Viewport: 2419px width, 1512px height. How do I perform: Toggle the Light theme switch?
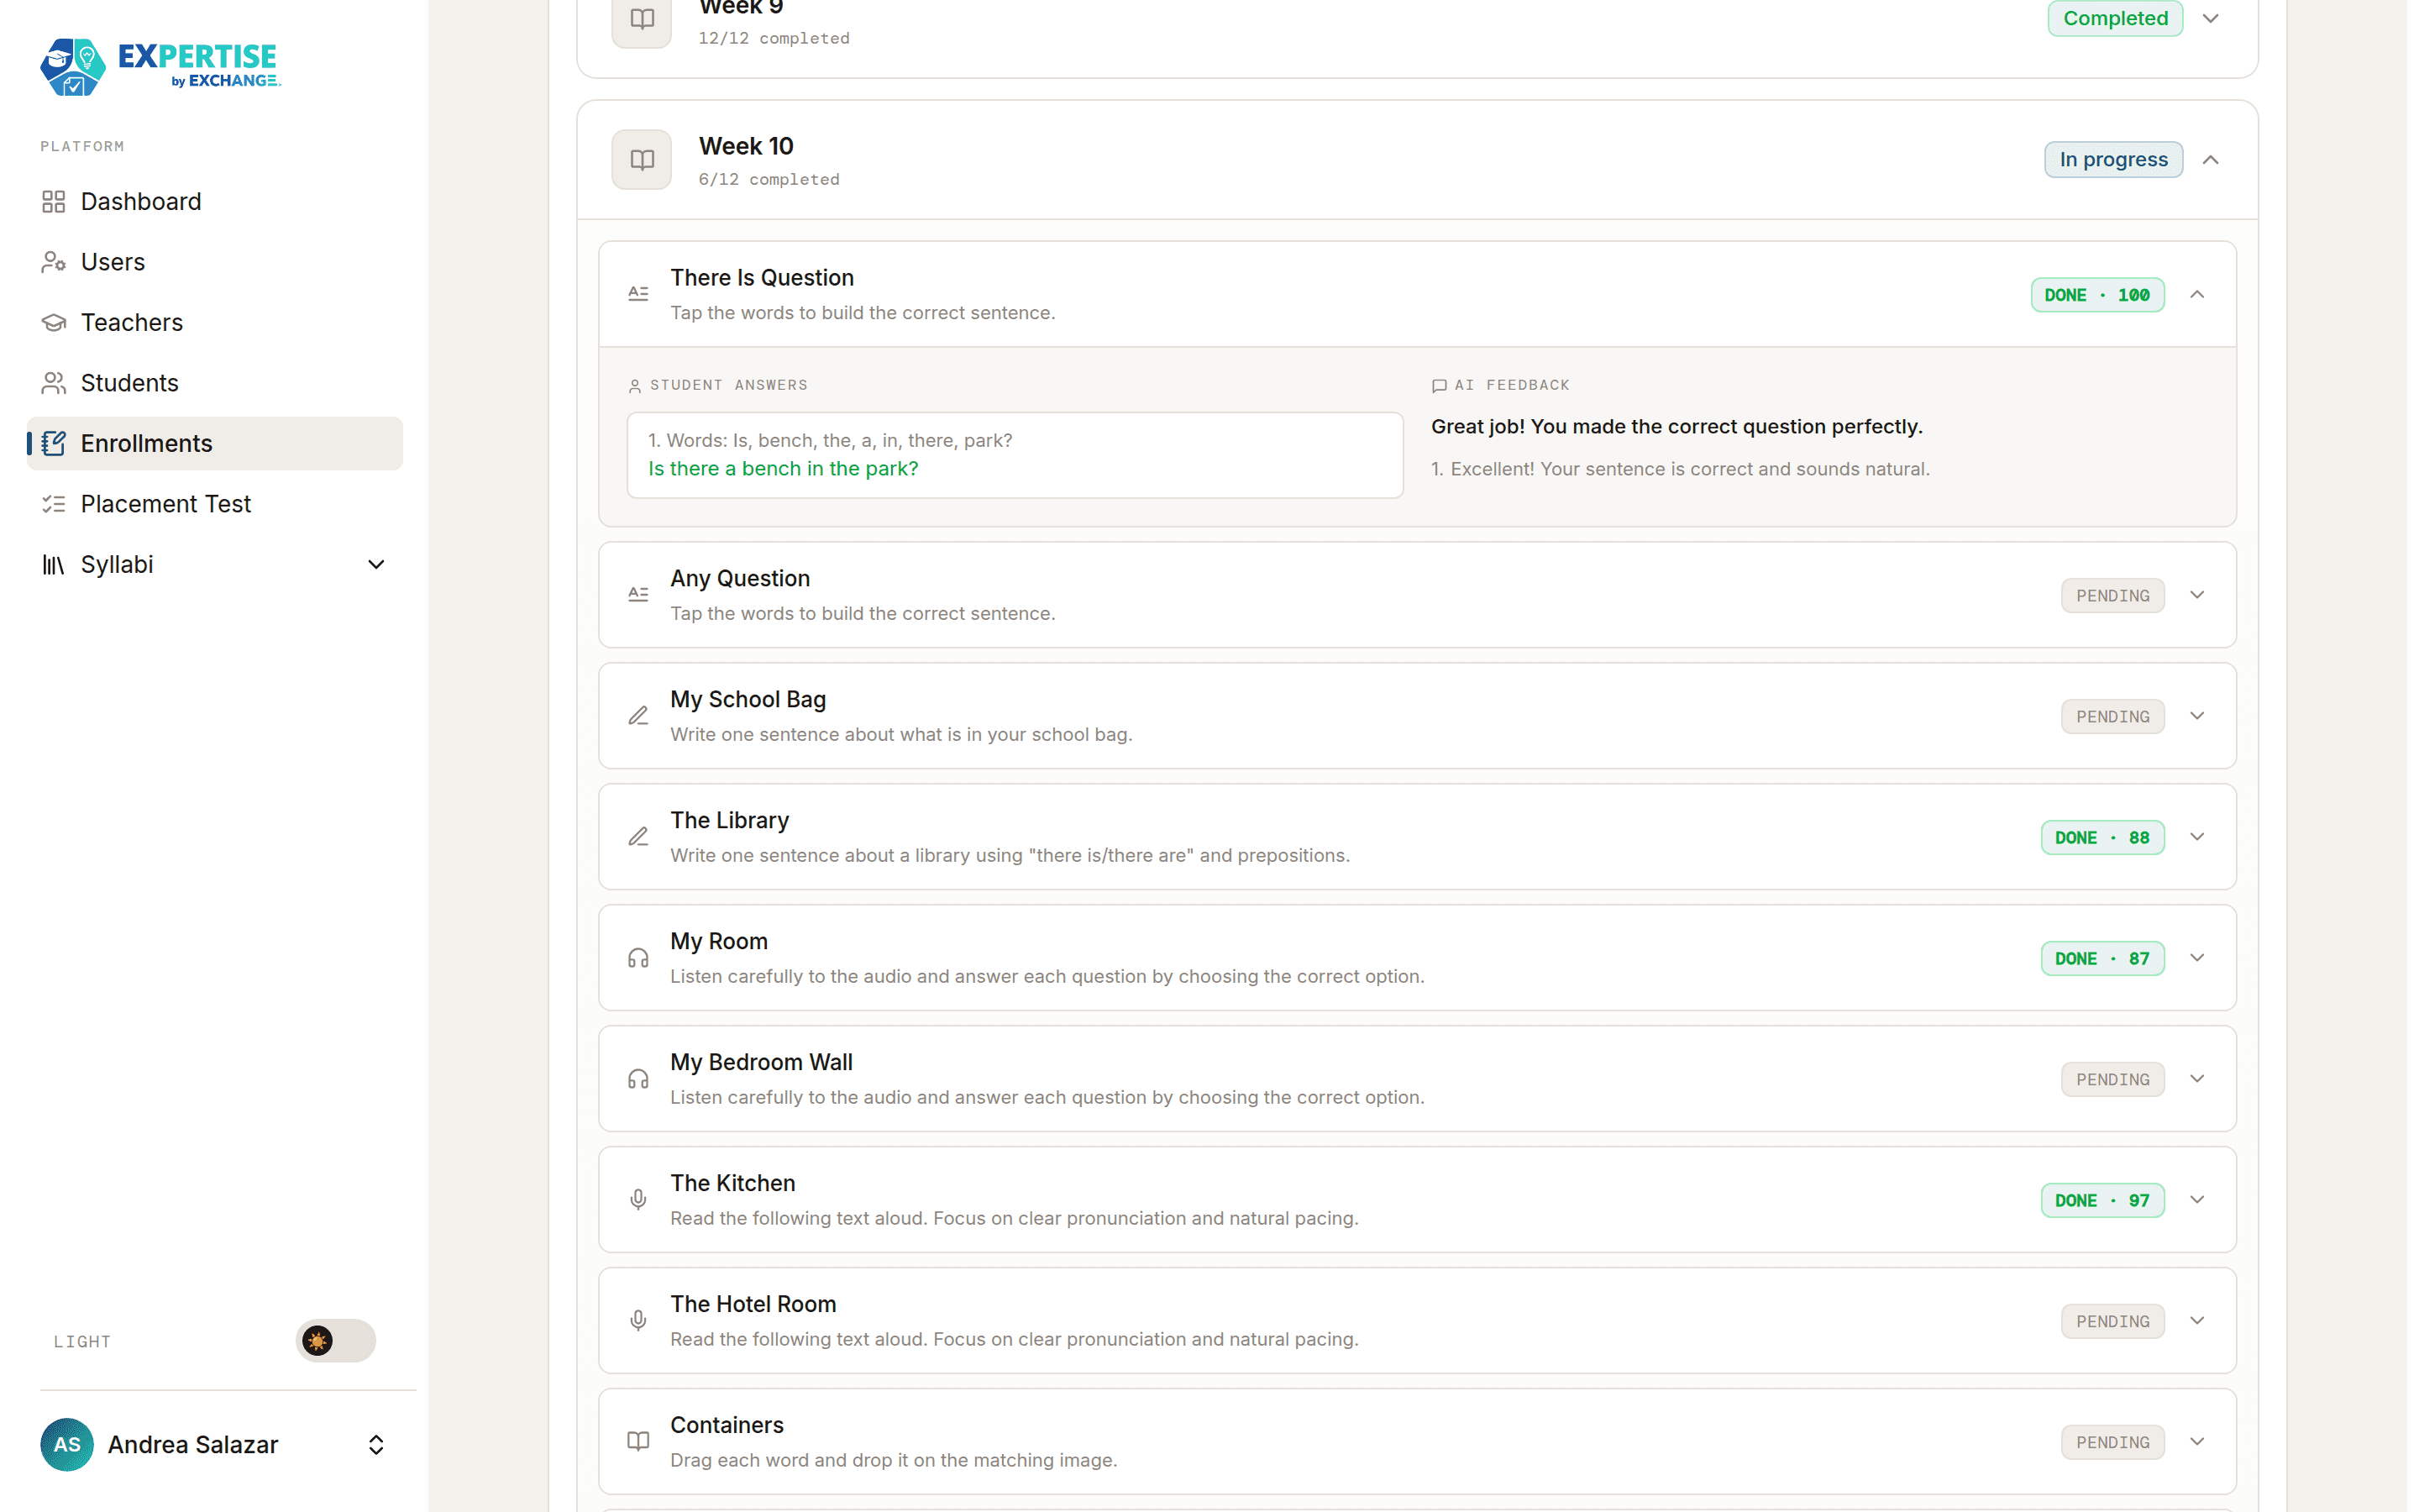(x=336, y=1341)
